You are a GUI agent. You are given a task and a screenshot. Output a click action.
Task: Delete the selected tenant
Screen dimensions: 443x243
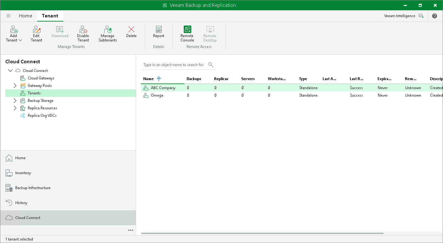pos(131,32)
